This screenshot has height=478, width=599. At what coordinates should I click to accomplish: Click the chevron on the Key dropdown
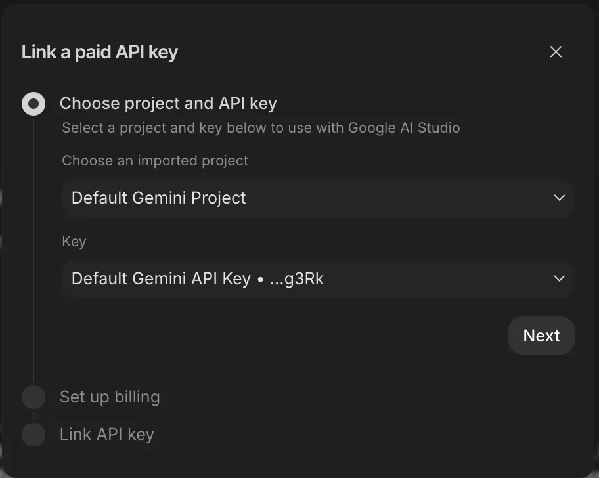[x=559, y=278]
